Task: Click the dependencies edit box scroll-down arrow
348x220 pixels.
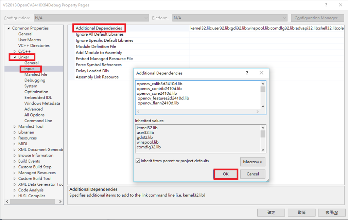Action: point(263,106)
